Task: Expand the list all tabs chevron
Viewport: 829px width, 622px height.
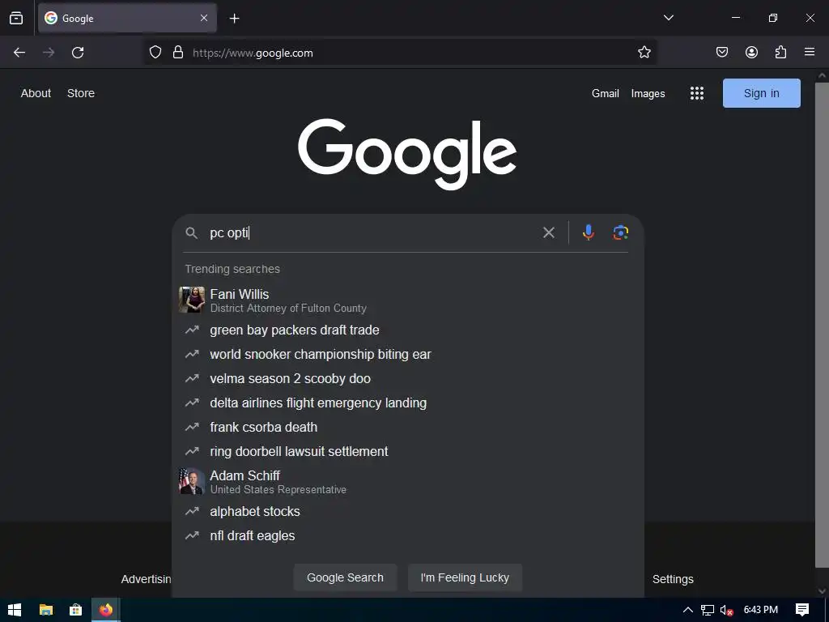Action: 668,18
